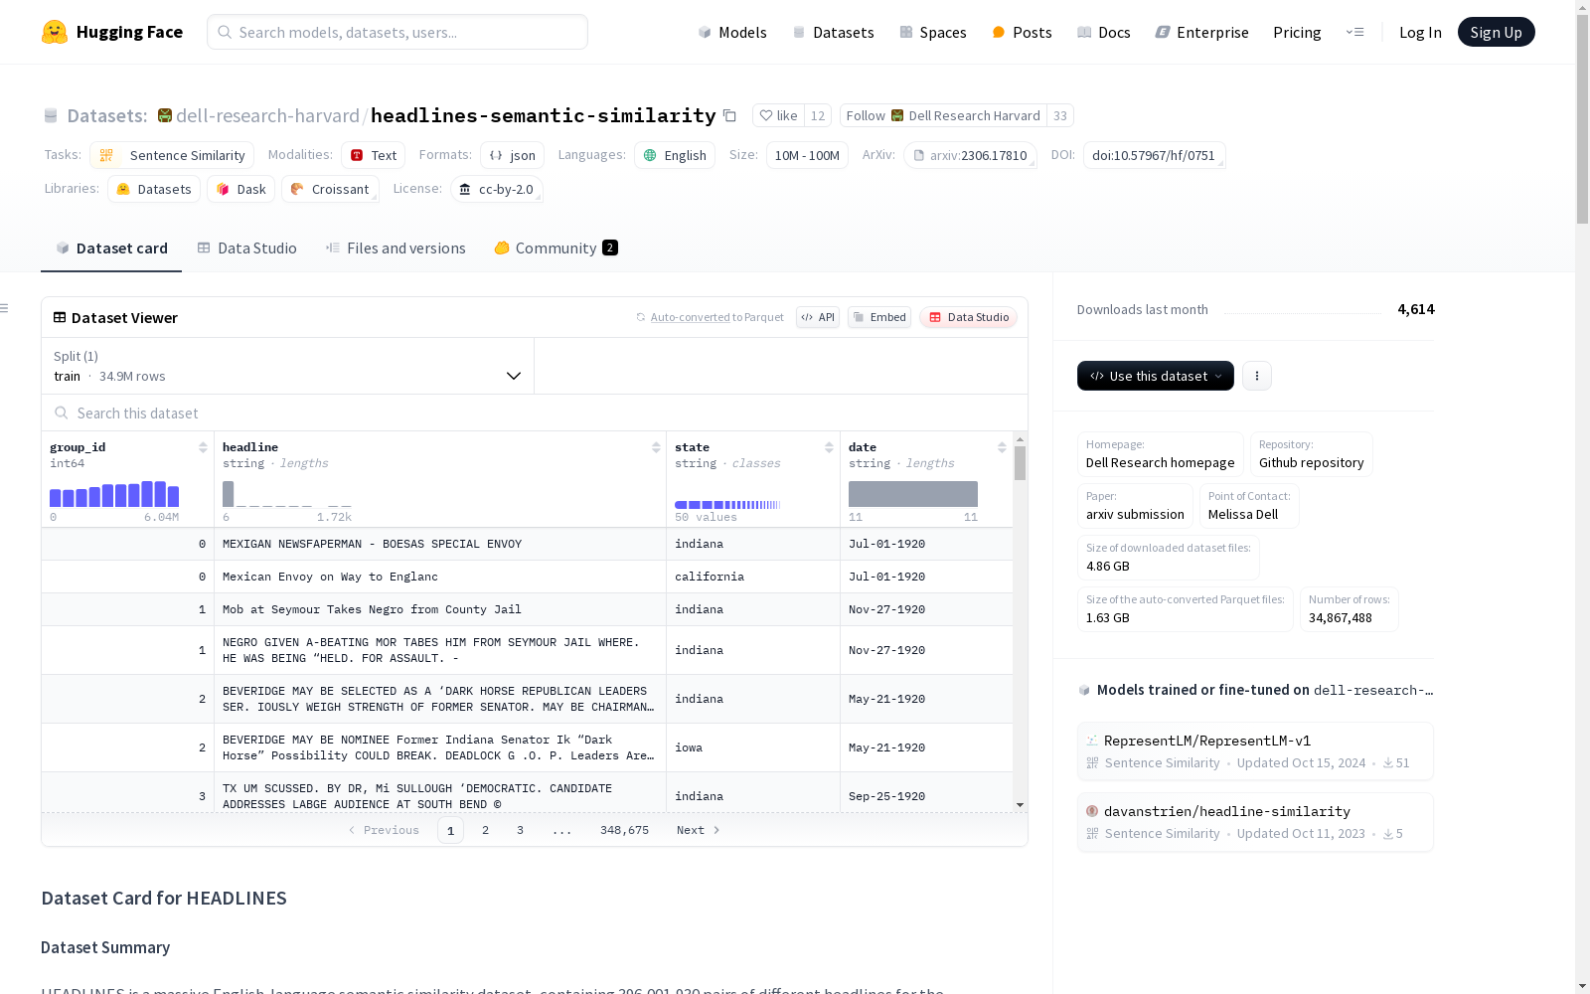Switch to the Data Studio tab
1590x994 pixels.
click(246, 248)
